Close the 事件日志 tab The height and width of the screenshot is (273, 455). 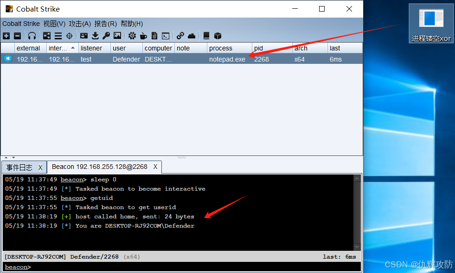coord(40,168)
